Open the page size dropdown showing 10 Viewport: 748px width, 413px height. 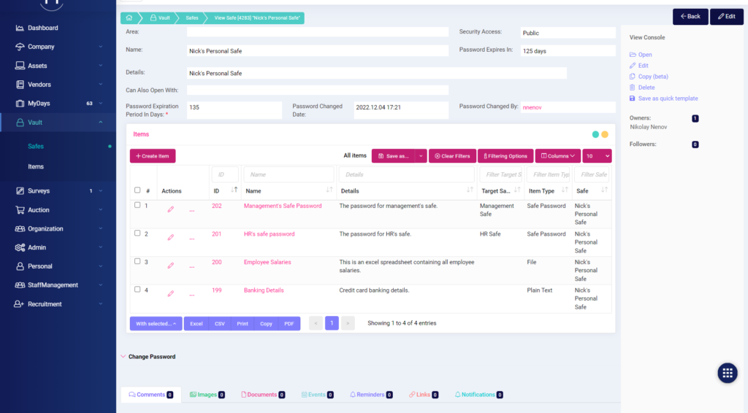tap(597, 156)
